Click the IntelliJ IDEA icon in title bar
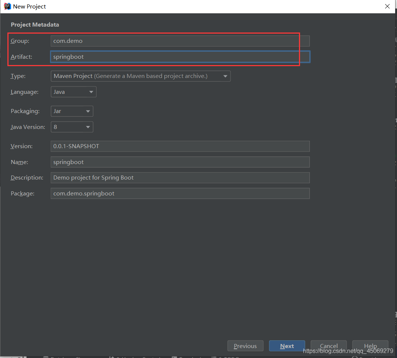 pos(7,6)
